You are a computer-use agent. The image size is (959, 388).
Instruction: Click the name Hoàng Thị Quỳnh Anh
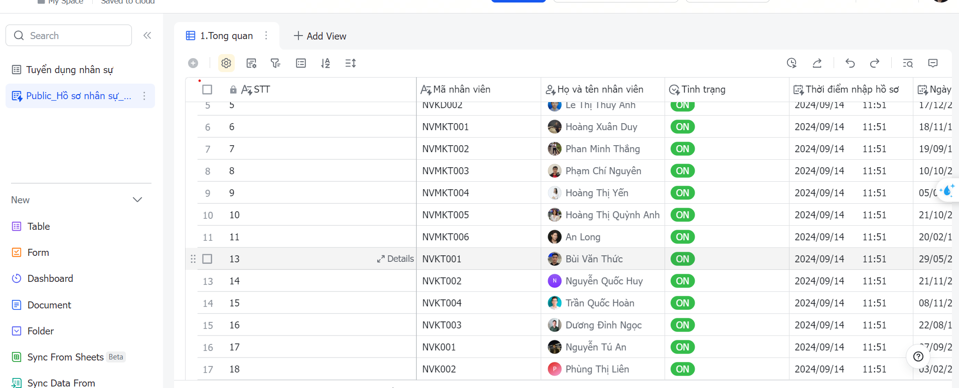pos(612,215)
